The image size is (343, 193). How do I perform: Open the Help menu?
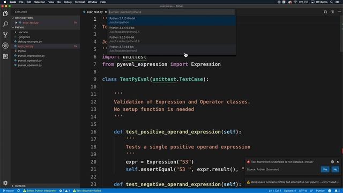[x=103, y=2]
